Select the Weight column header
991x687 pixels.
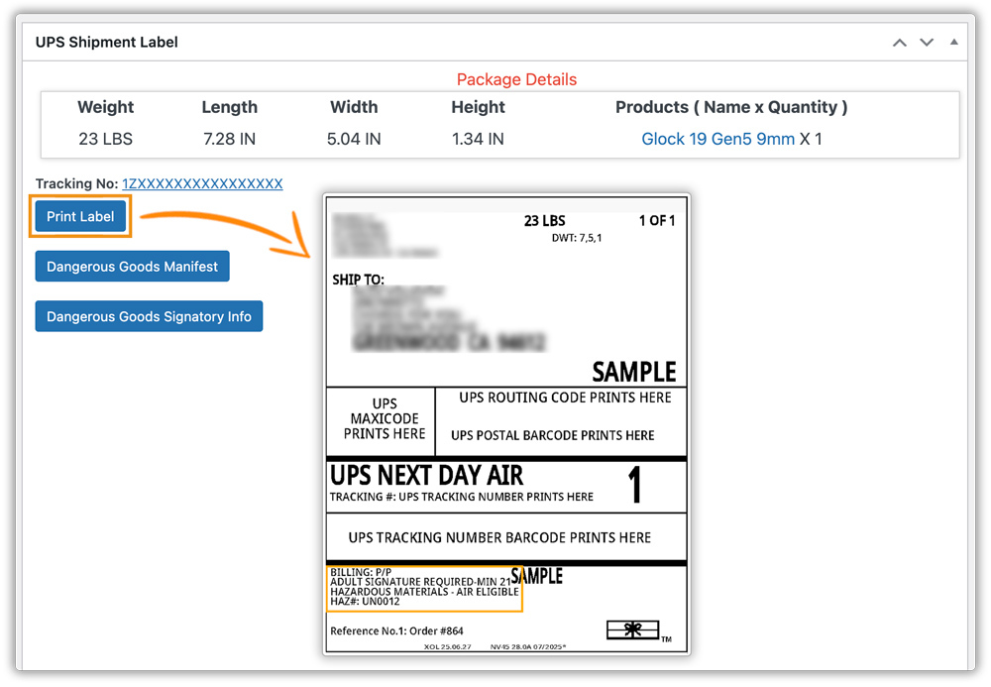point(106,107)
